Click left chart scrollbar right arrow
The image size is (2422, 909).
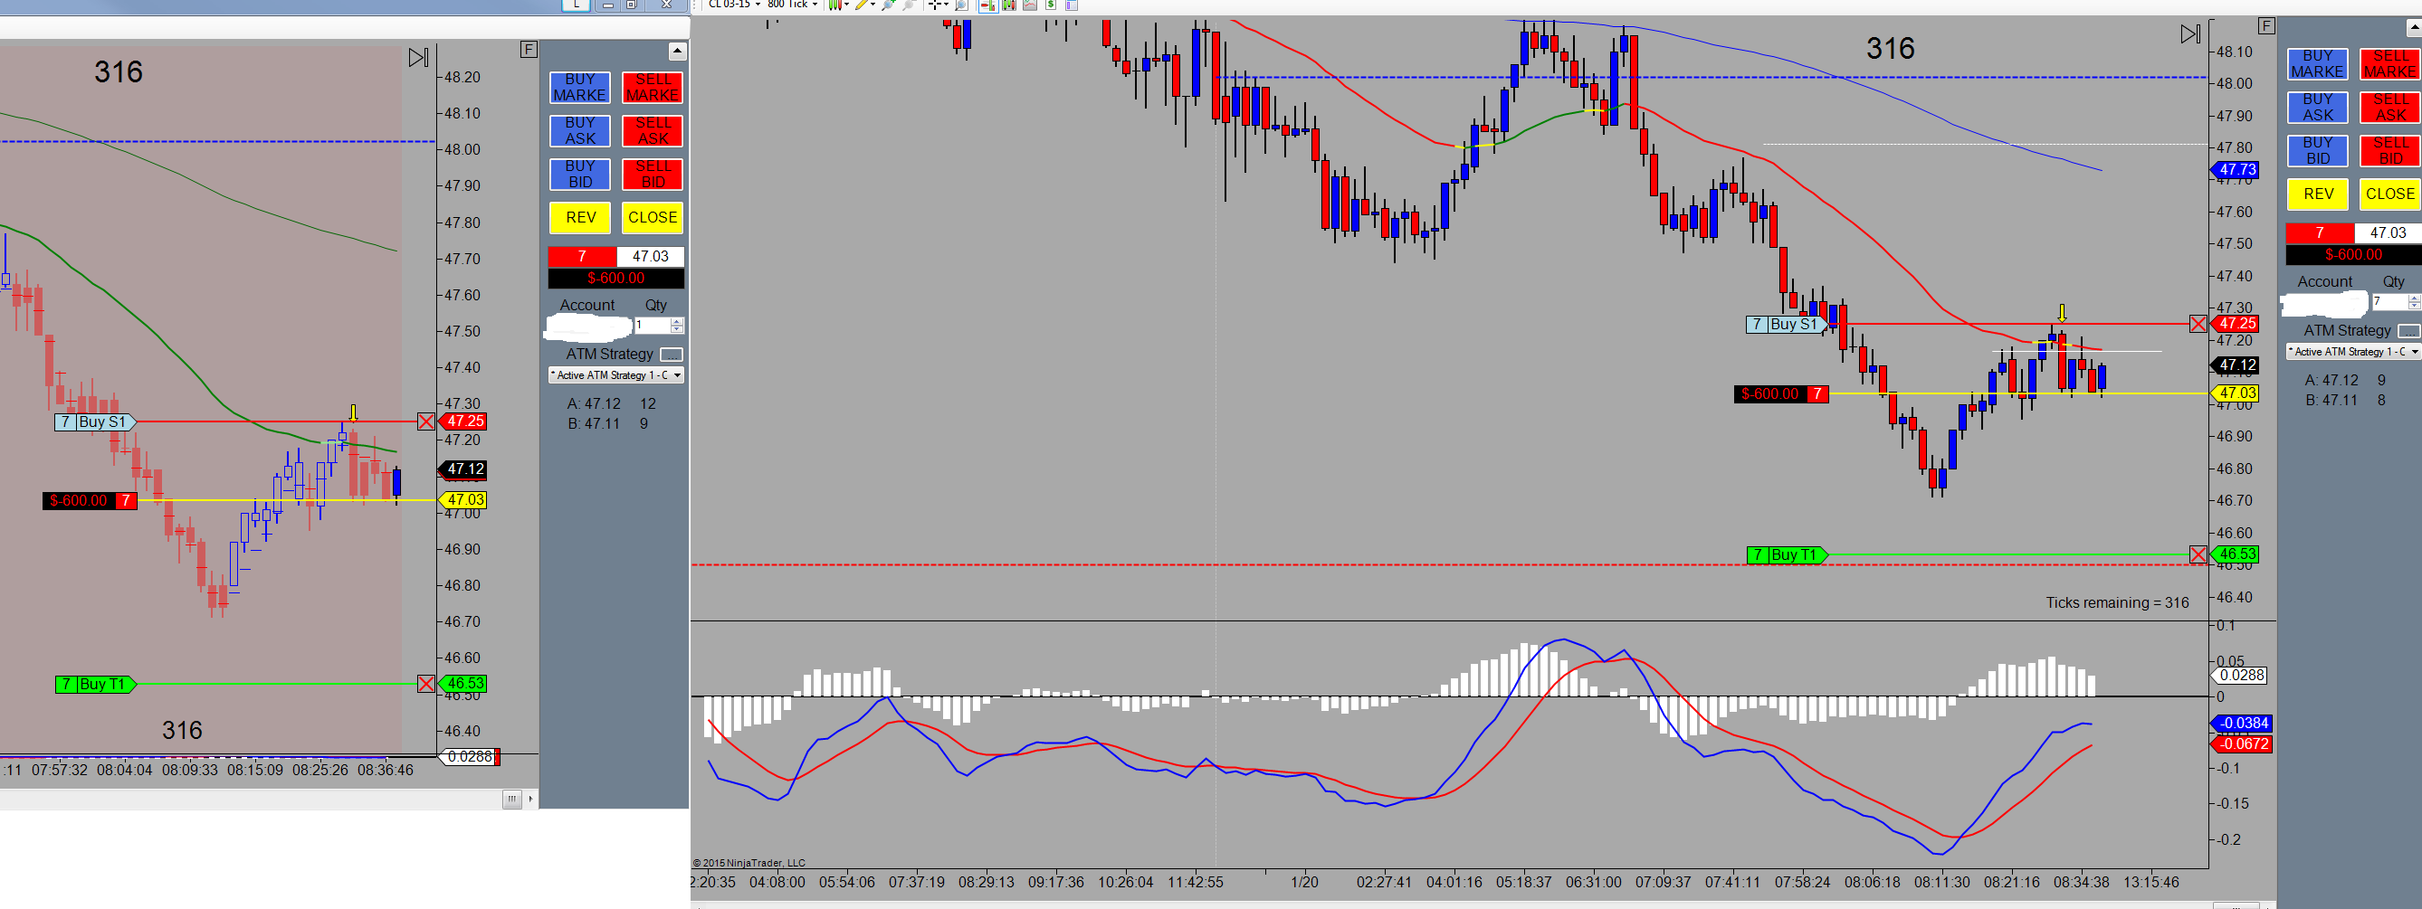[x=530, y=799]
